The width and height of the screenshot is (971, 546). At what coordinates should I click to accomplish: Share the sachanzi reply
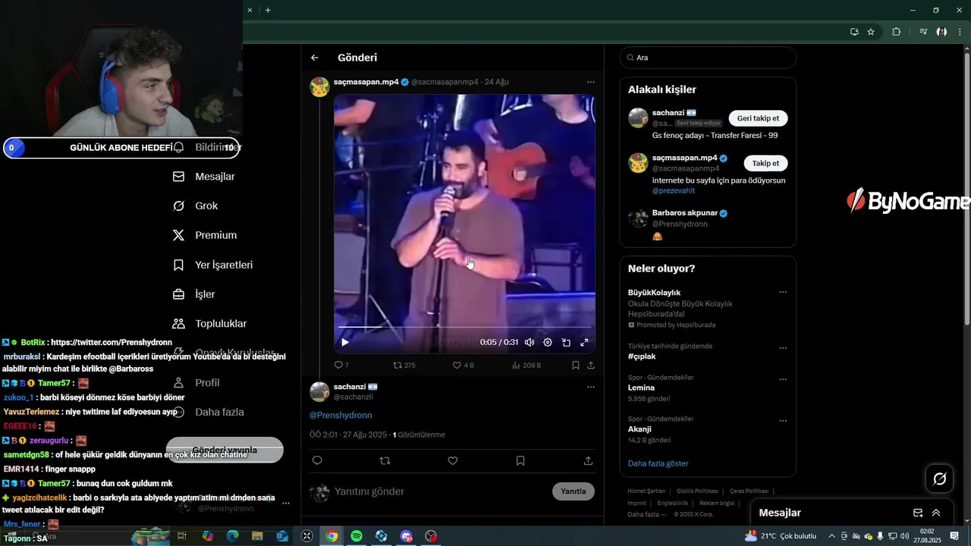point(588,460)
